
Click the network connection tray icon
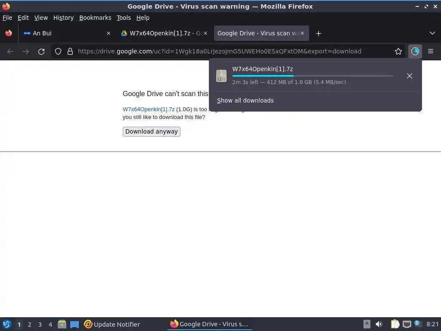pyautogui.click(x=407, y=324)
